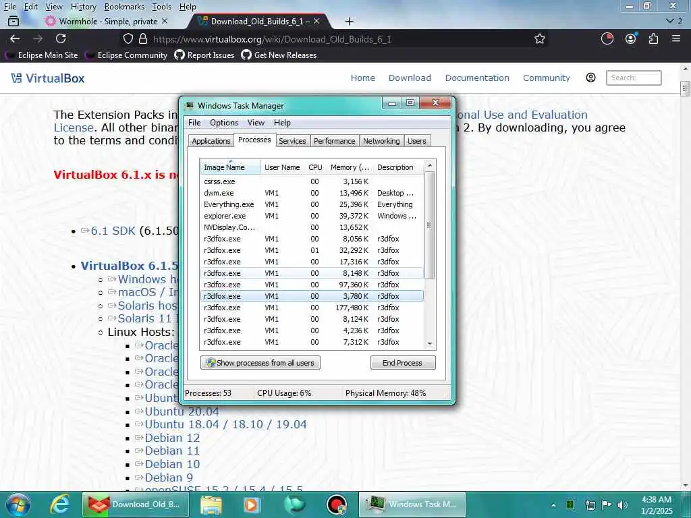Click the red circular taskbar icon
Screen dimensions: 691x518
337,505
